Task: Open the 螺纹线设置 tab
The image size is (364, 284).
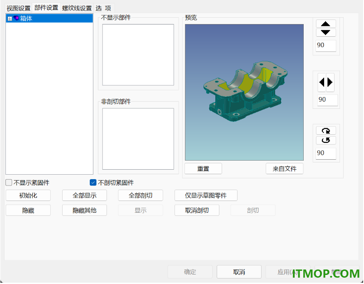Action: [77, 8]
